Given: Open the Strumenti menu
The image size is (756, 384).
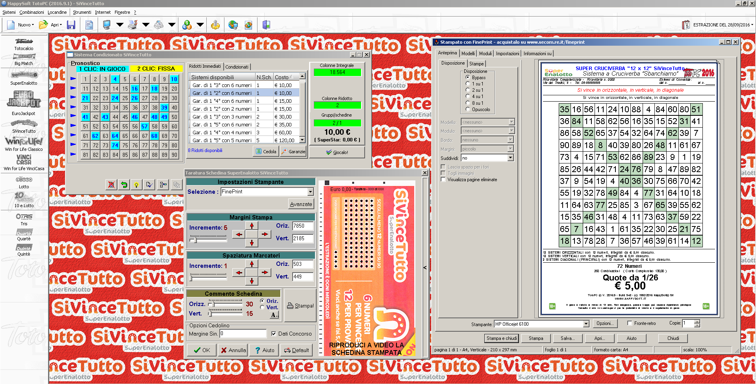Looking at the screenshot, I should 82,12.
